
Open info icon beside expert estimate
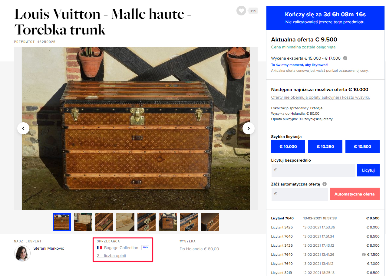[345, 58]
